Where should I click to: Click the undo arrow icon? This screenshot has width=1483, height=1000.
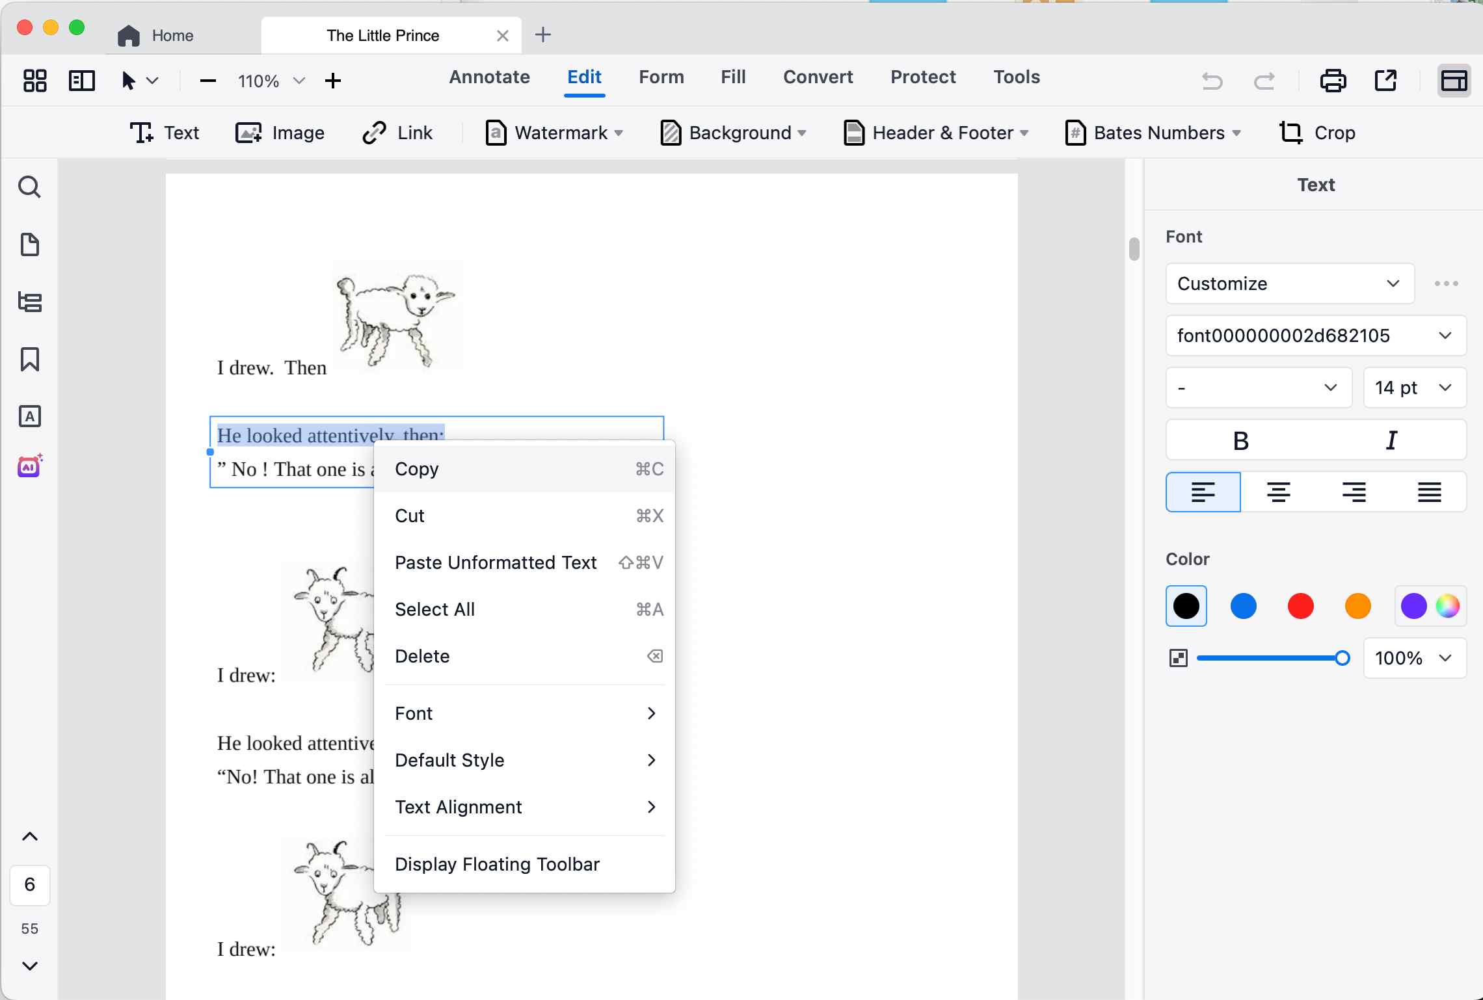pyautogui.click(x=1212, y=81)
